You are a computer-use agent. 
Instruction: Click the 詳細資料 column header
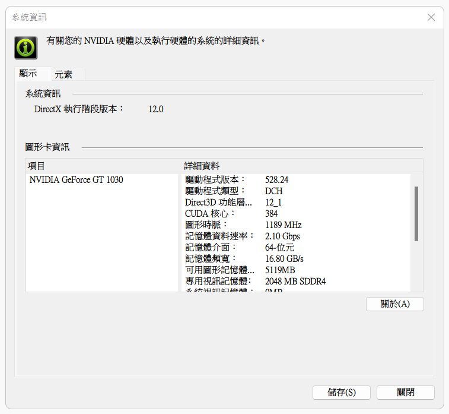tap(202, 166)
